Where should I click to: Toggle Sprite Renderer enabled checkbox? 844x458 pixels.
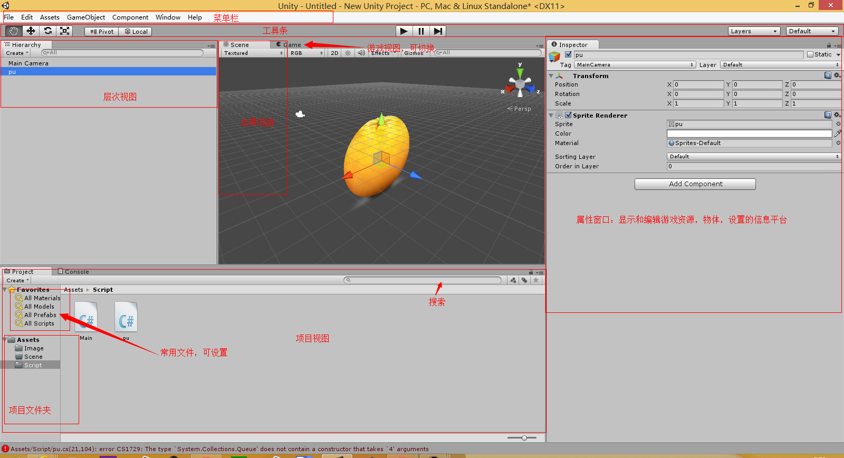(x=568, y=115)
